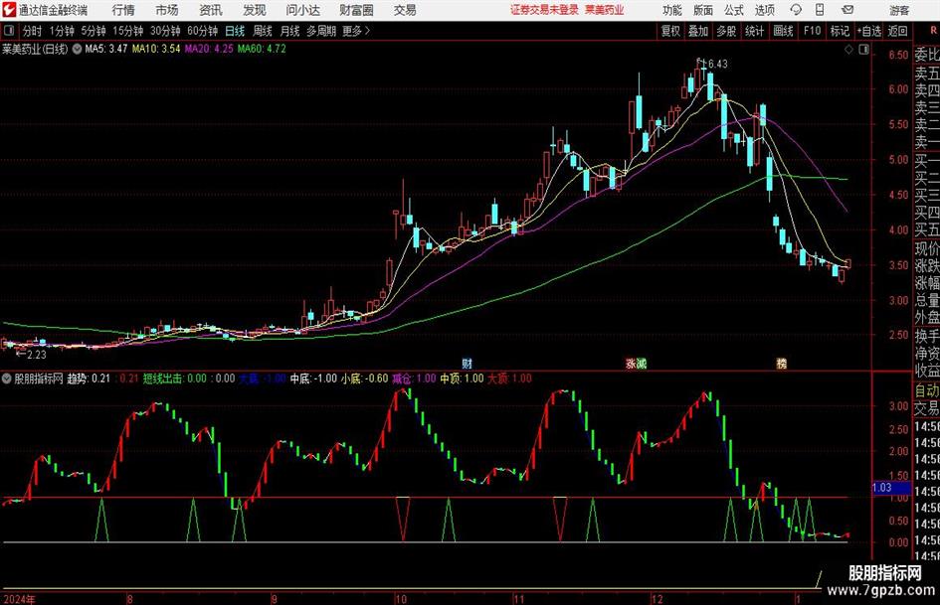Click the 游客 user account label
This screenshot has width=940, height=605.
[x=899, y=10]
